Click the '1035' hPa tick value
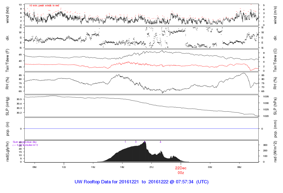The image size is (283, 193). pos(266,96)
